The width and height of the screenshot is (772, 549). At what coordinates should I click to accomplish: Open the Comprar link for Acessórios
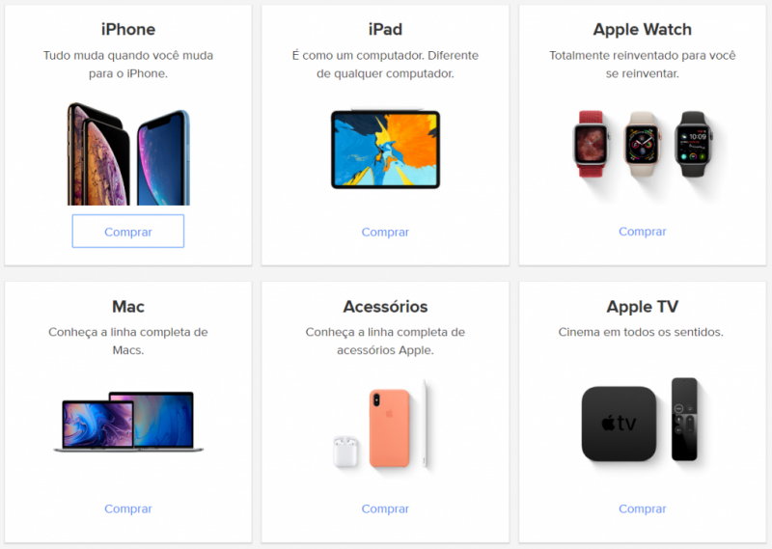point(385,508)
